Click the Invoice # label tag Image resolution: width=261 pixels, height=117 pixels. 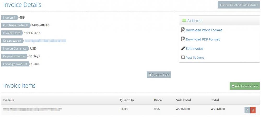click(x=9, y=18)
